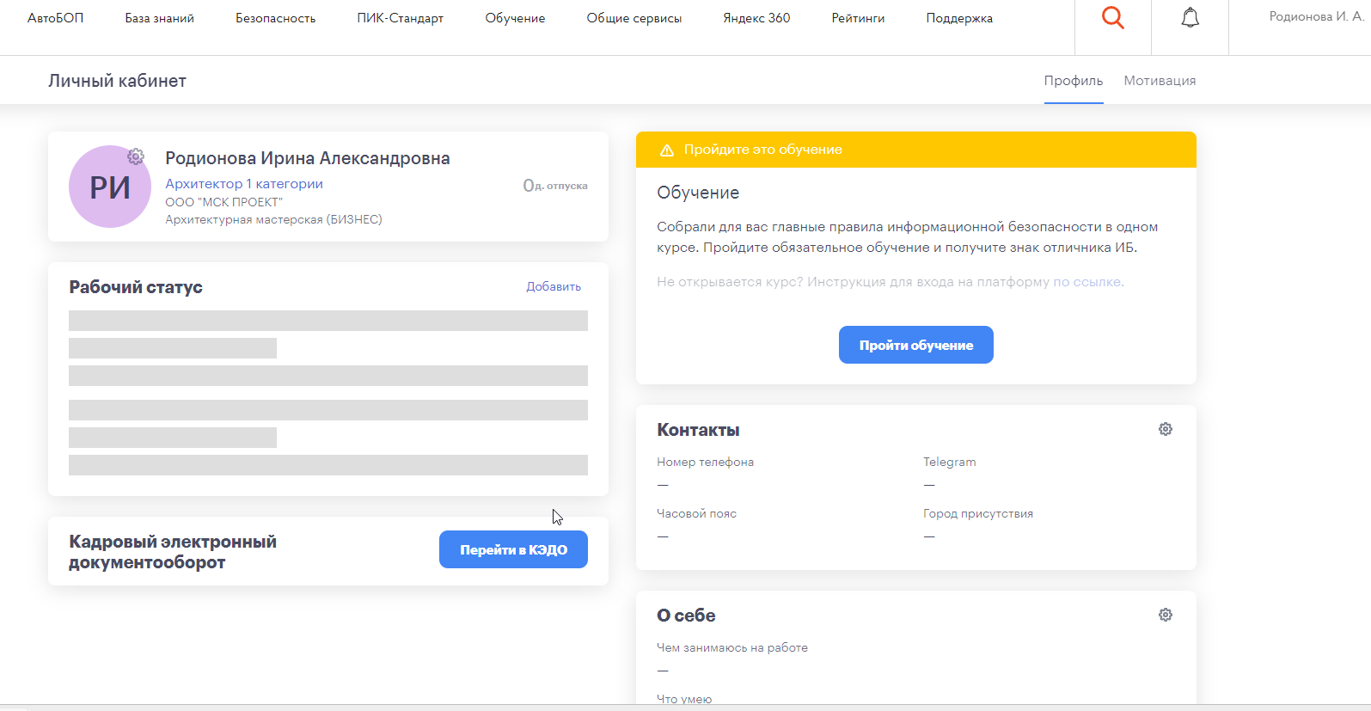This screenshot has height=711, width=1371.
Task: Click the vacation days counter
Action: (555, 185)
